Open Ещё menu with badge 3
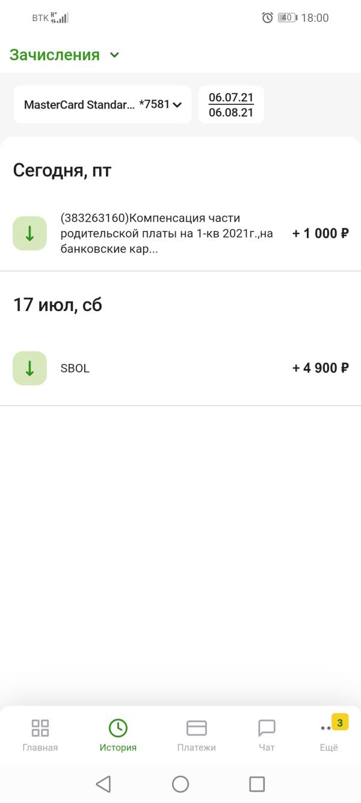This screenshot has height=803, width=361. [329, 733]
